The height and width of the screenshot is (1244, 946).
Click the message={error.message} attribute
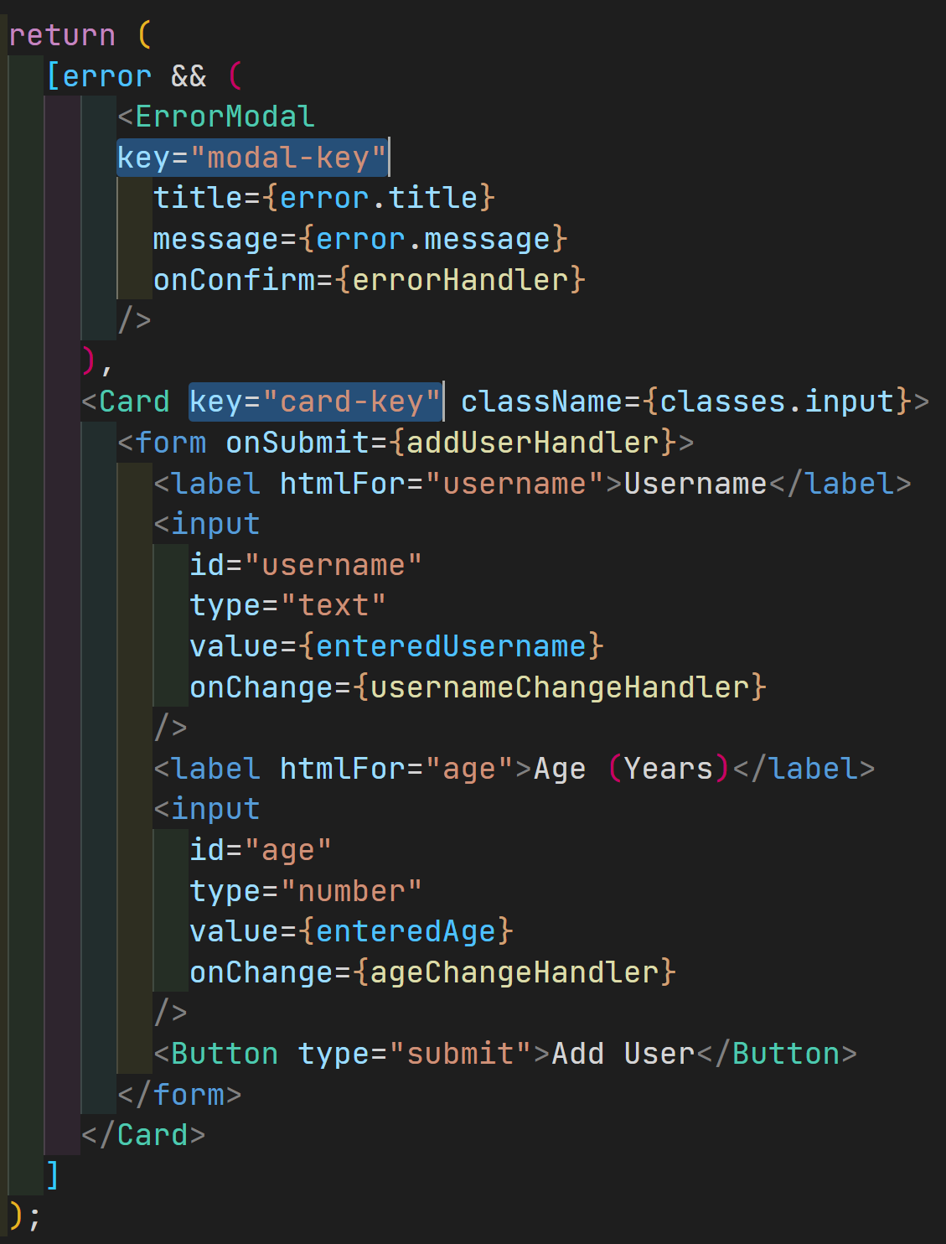360,239
